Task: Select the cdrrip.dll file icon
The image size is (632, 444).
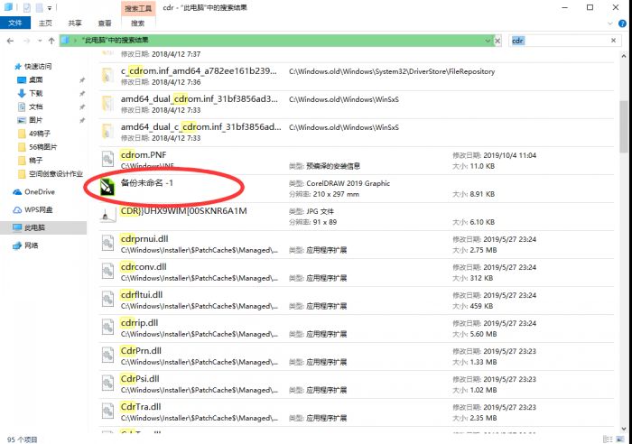Action: (x=107, y=327)
